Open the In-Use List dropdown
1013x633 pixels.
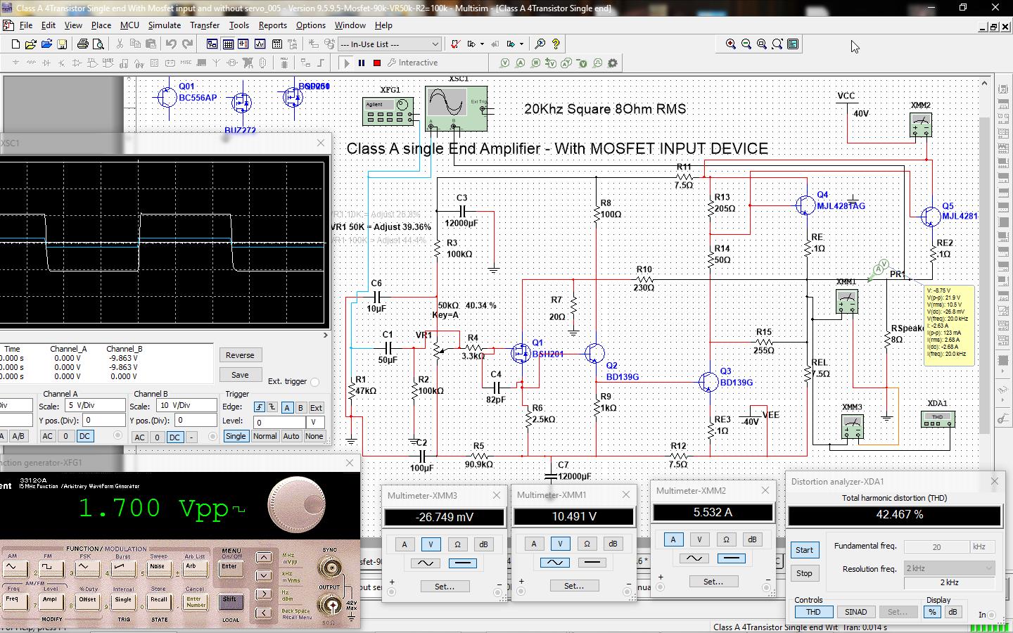[390, 44]
